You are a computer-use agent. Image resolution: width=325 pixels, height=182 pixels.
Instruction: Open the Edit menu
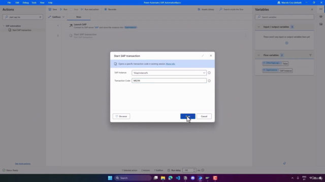point(17,3)
